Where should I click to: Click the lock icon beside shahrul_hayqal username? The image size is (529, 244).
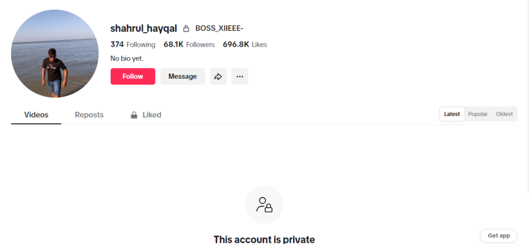(x=186, y=29)
